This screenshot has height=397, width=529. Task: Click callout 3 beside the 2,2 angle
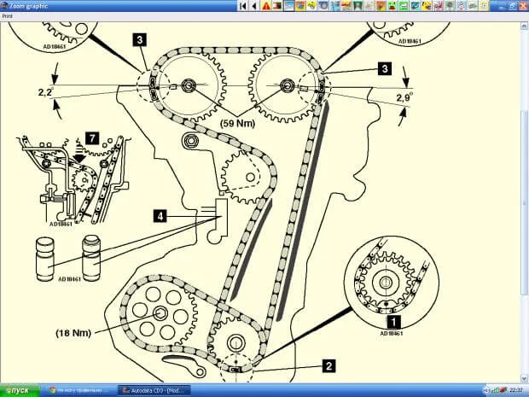pyautogui.click(x=138, y=39)
